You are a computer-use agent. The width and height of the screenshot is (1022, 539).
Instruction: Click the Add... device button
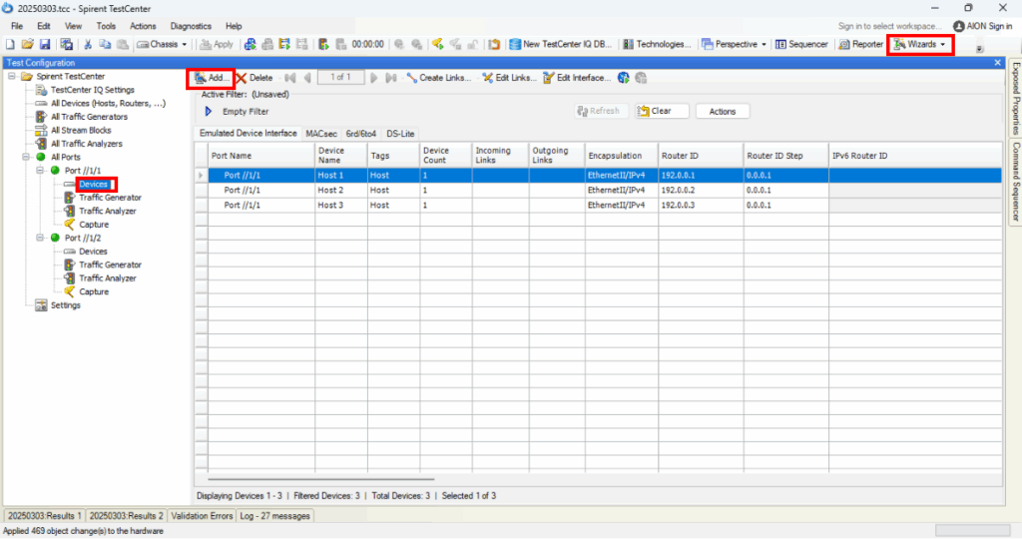point(212,78)
